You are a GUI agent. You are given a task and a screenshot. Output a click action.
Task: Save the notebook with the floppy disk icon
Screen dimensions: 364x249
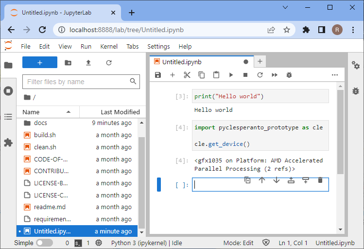(x=157, y=75)
